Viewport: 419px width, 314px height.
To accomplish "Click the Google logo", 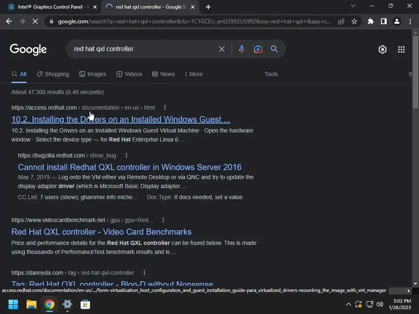I will [x=28, y=49].
